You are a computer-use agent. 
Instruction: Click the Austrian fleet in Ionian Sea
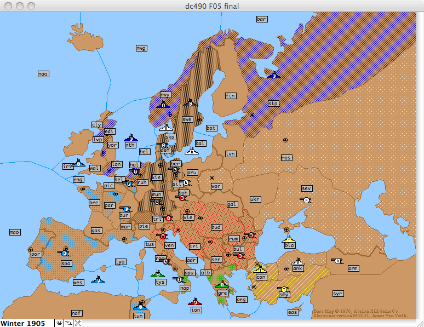coord(195,302)
